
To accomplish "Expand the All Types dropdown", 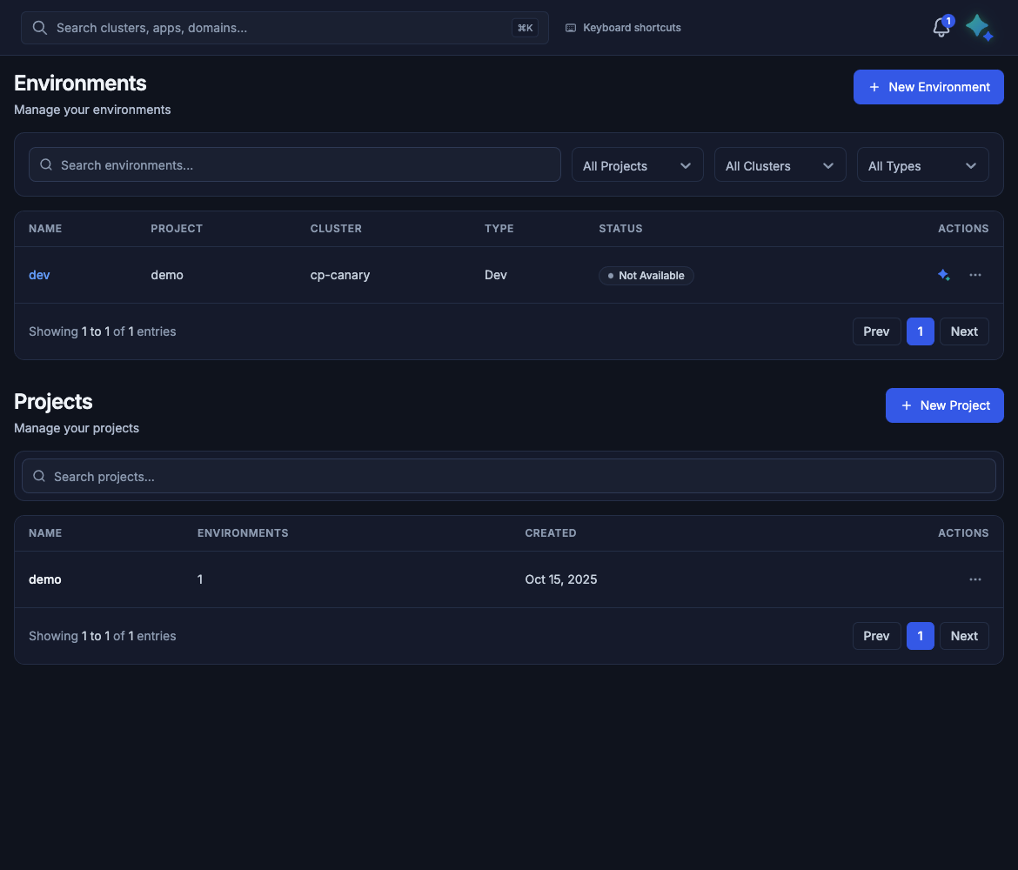I will (922, 165).
